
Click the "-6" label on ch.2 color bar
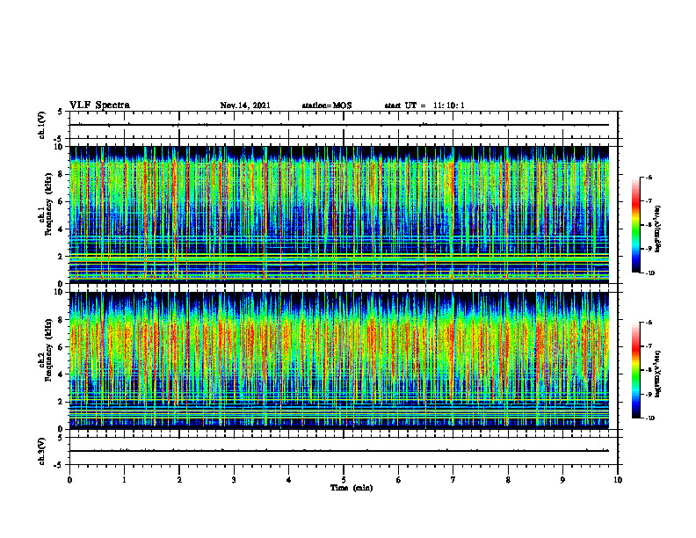(x=649, y=323)
